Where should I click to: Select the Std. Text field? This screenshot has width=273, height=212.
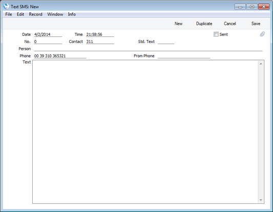tap(166, 41)
